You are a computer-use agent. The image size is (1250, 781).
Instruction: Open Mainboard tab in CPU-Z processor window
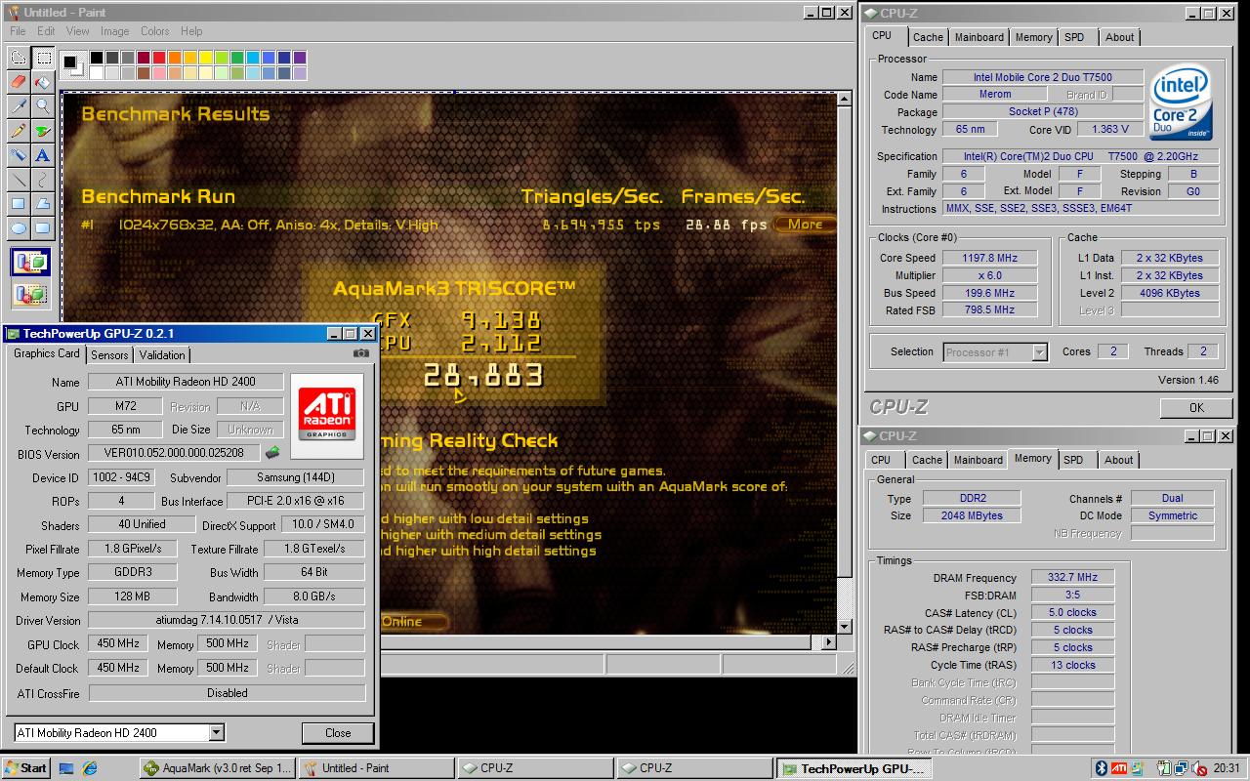coord(979,37)
